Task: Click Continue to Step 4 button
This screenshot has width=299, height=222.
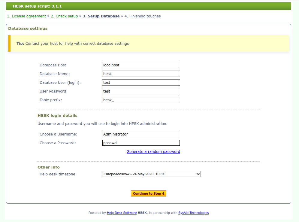Action: pyautogui.click(x=149, y=193)
